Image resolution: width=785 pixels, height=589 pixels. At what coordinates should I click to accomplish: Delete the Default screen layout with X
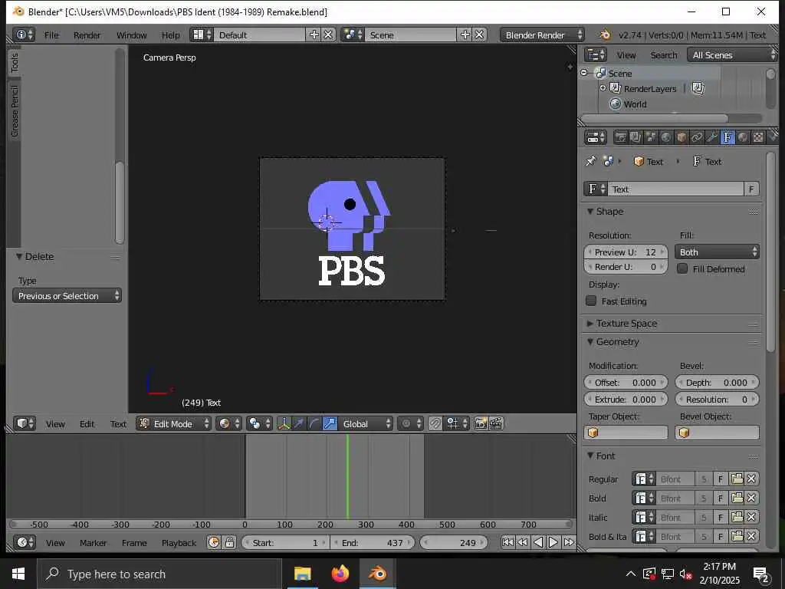pyautogui.click(x=328, y=35)
